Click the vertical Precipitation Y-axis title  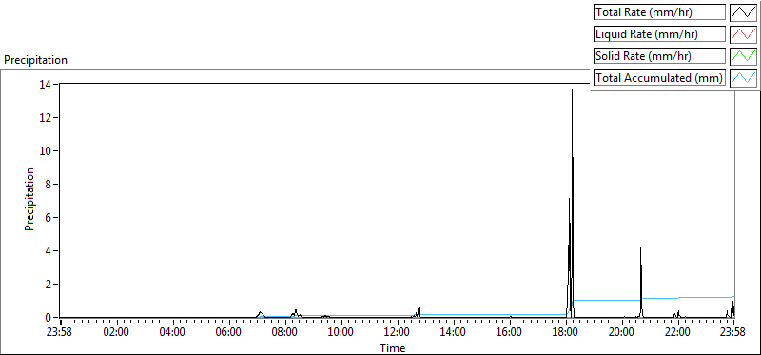pyautogui.click(x=29, y=199)
